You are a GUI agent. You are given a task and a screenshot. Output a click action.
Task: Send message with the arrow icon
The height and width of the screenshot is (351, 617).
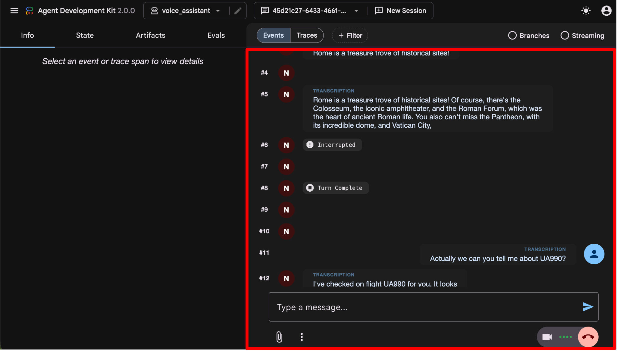pyautogui.click(x=587, y=307)
